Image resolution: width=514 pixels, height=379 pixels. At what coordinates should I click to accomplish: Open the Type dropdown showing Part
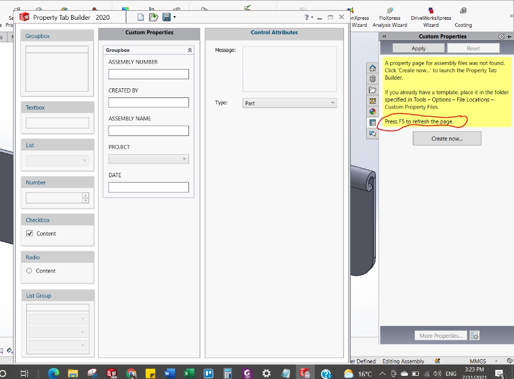coord(290,103)
